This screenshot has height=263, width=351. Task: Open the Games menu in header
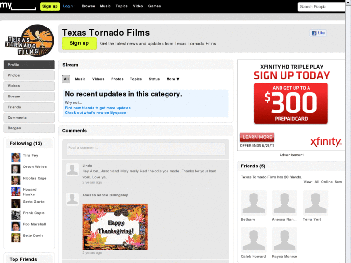point(154,6)
